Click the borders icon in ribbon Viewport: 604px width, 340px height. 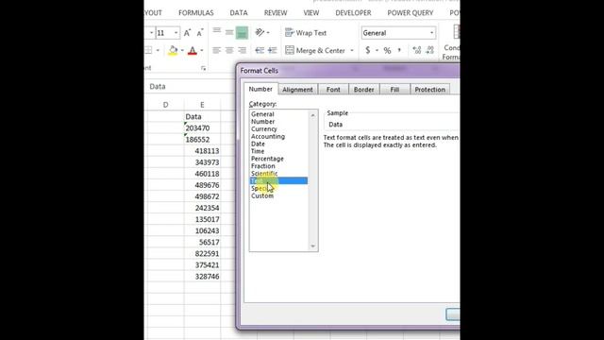tap(149, 50)
